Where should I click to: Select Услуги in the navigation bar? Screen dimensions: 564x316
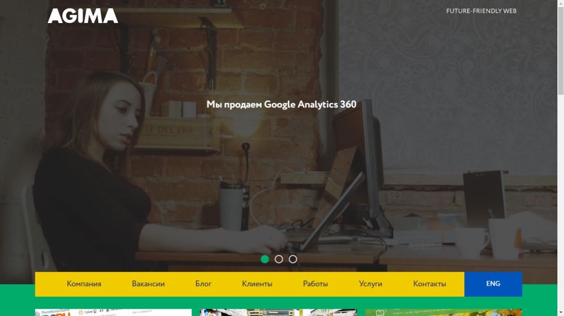coord(371,284)
